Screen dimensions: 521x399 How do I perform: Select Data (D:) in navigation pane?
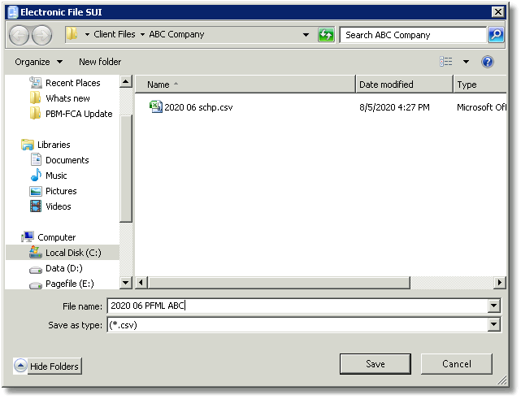point(63,268)
